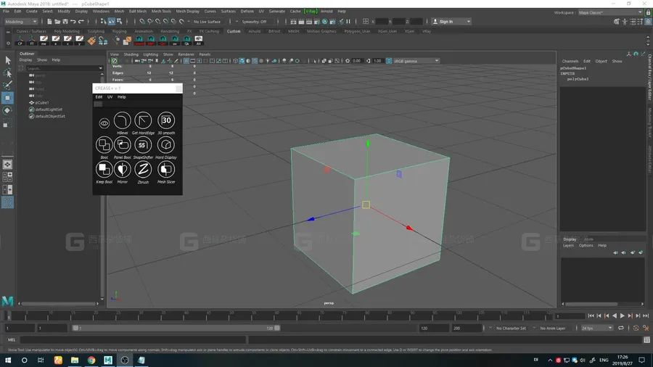Select the Lasso select tool
This screenshot has height=367, width=653.
[7, 73]
